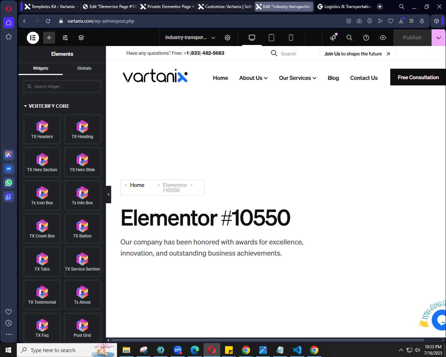This screenshot has width=446, height=357.
Task: Open a new browser tab
Action: [x=380, y=7]
